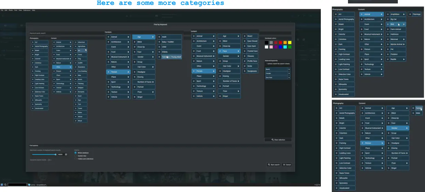Add the Male keyword via plus icon

pos(413,113)
